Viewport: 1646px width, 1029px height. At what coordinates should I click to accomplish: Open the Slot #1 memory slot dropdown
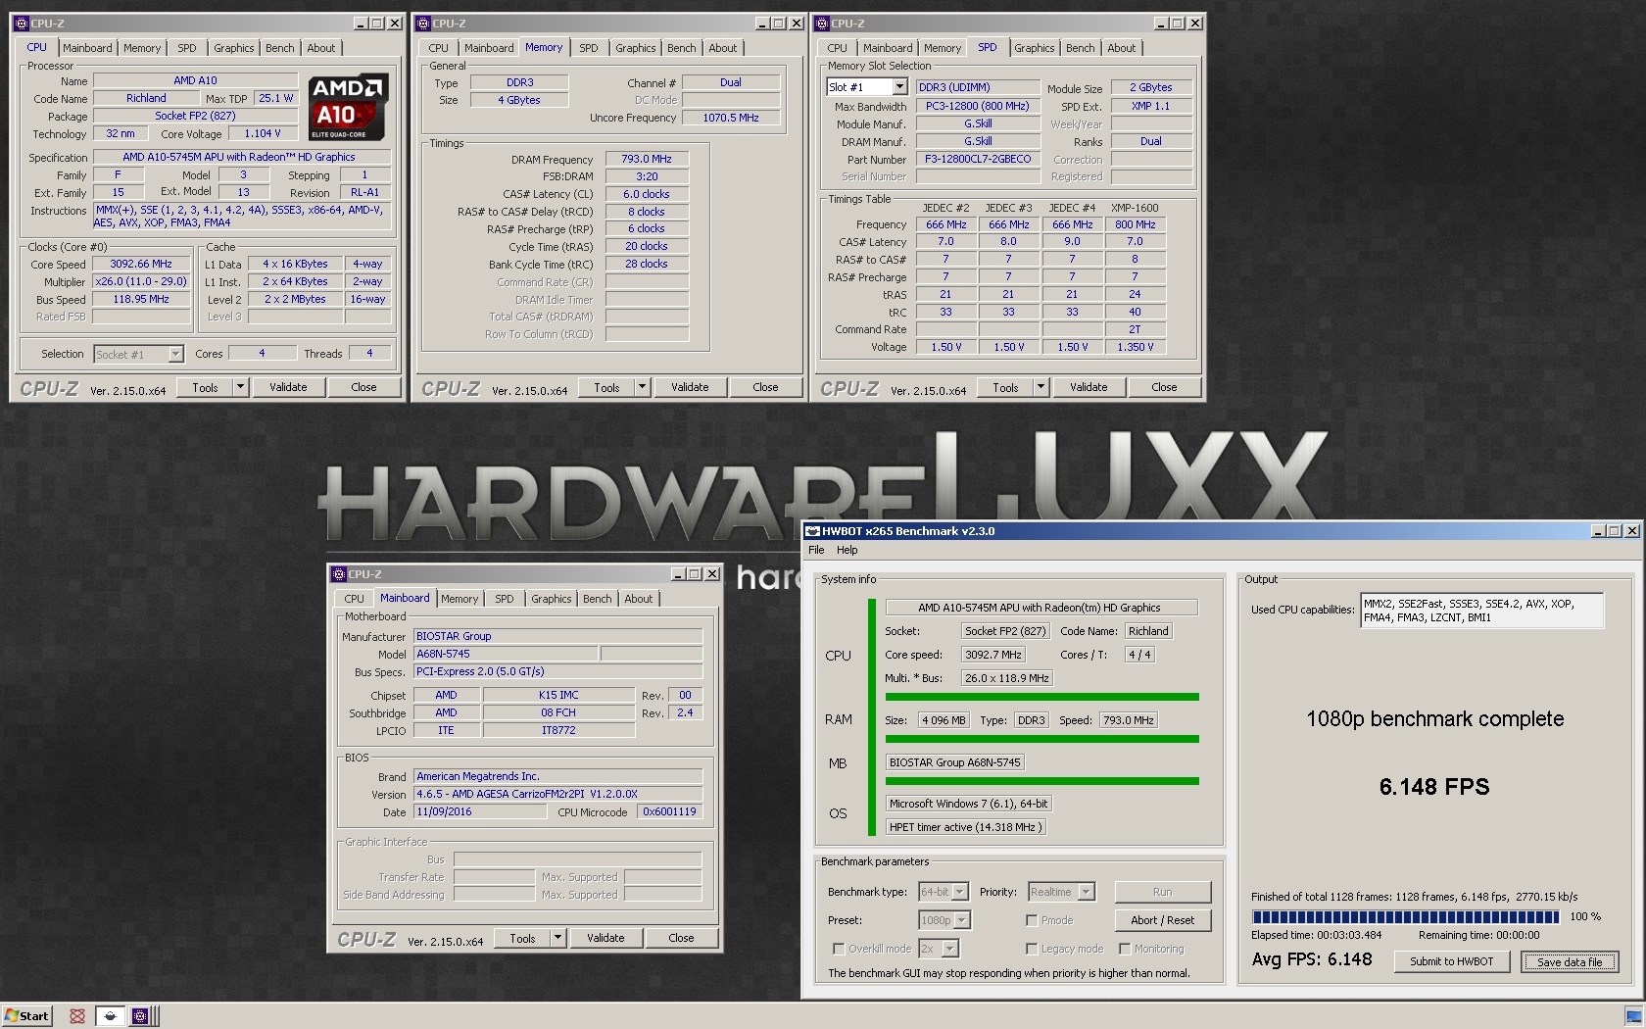point(899,87)
